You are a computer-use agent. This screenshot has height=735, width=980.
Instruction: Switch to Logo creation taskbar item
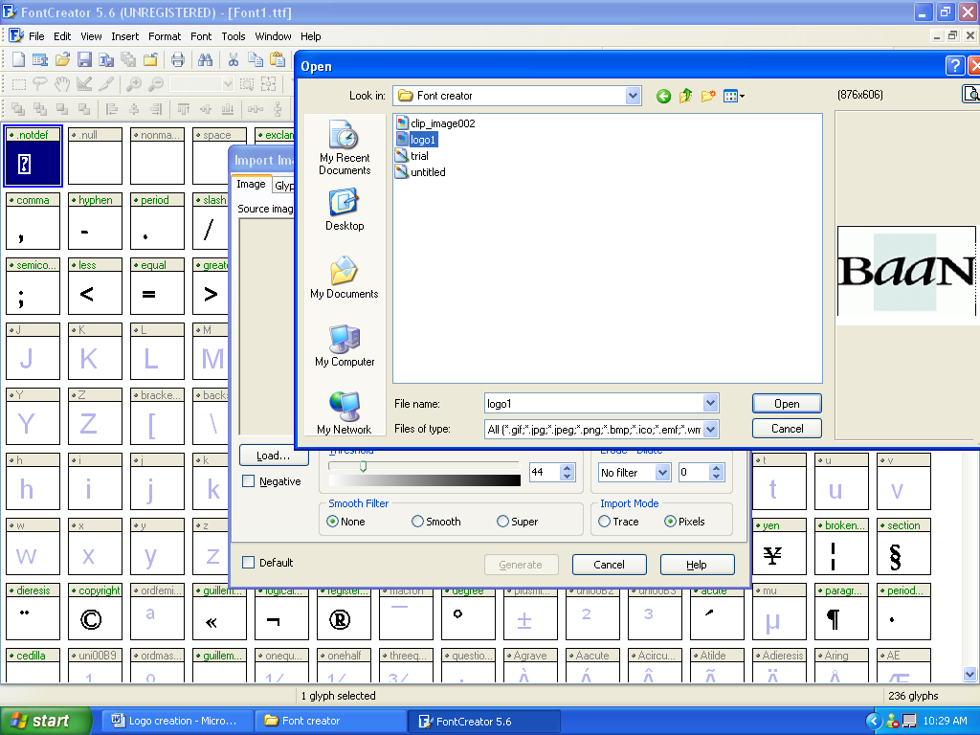[x=177, y=721]
